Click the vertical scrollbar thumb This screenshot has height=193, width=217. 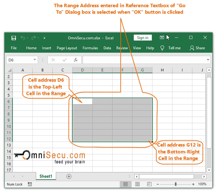[x=209, y=113]
